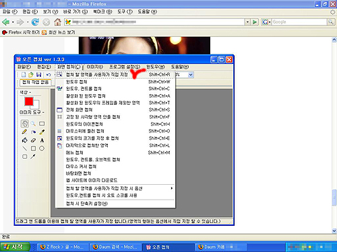
Task: Open the 이미지(I) menu in Open Capture
Action: coord(95,67)
